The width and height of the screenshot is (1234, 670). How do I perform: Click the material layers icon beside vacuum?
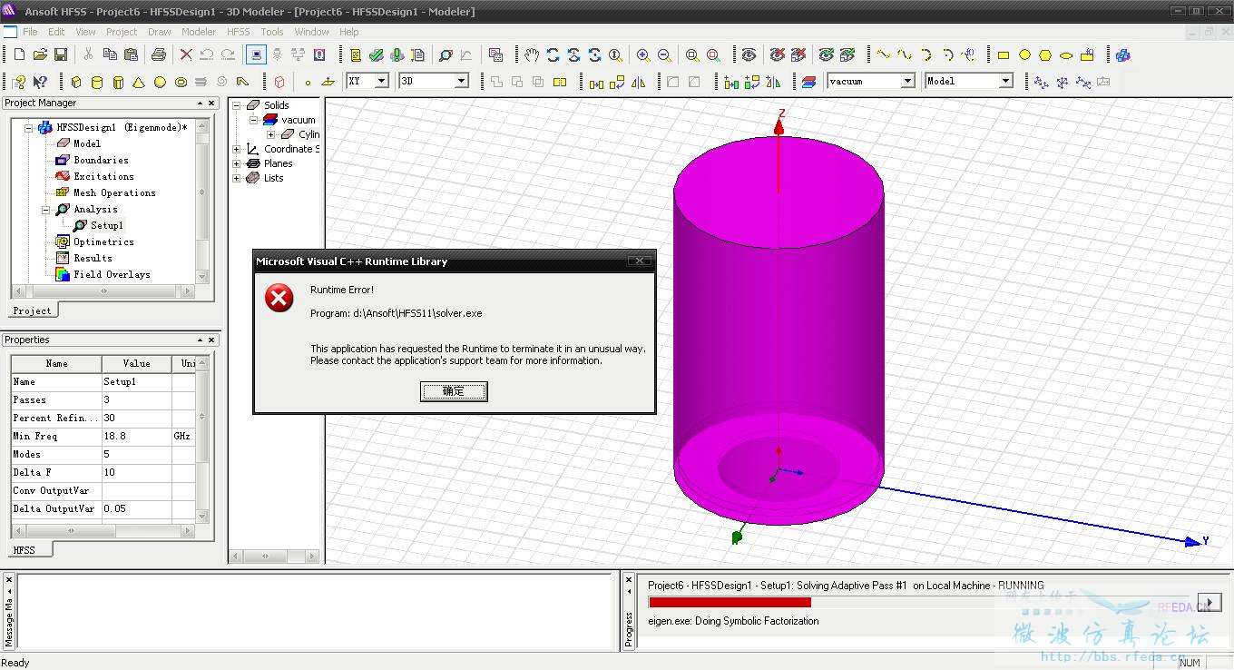(x=809, y=82)
